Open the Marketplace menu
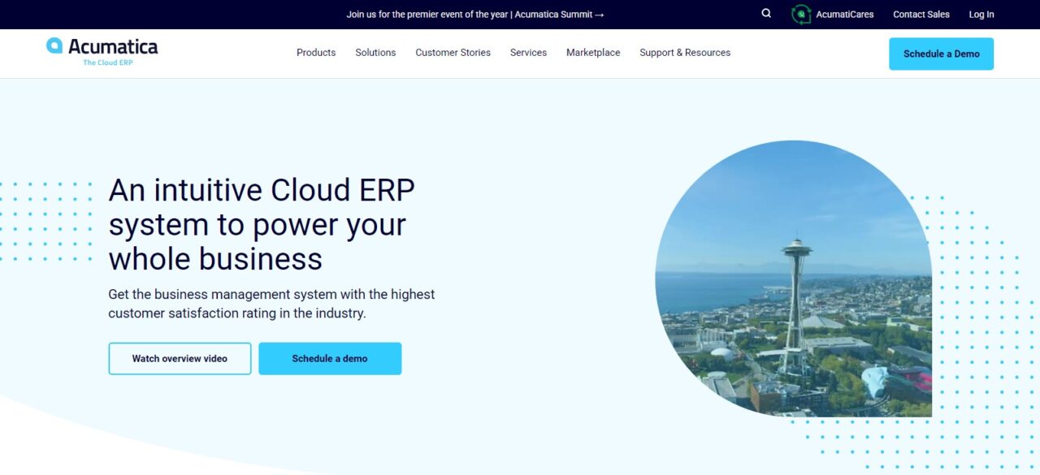 pyautogui.click(x=593, y=53)
